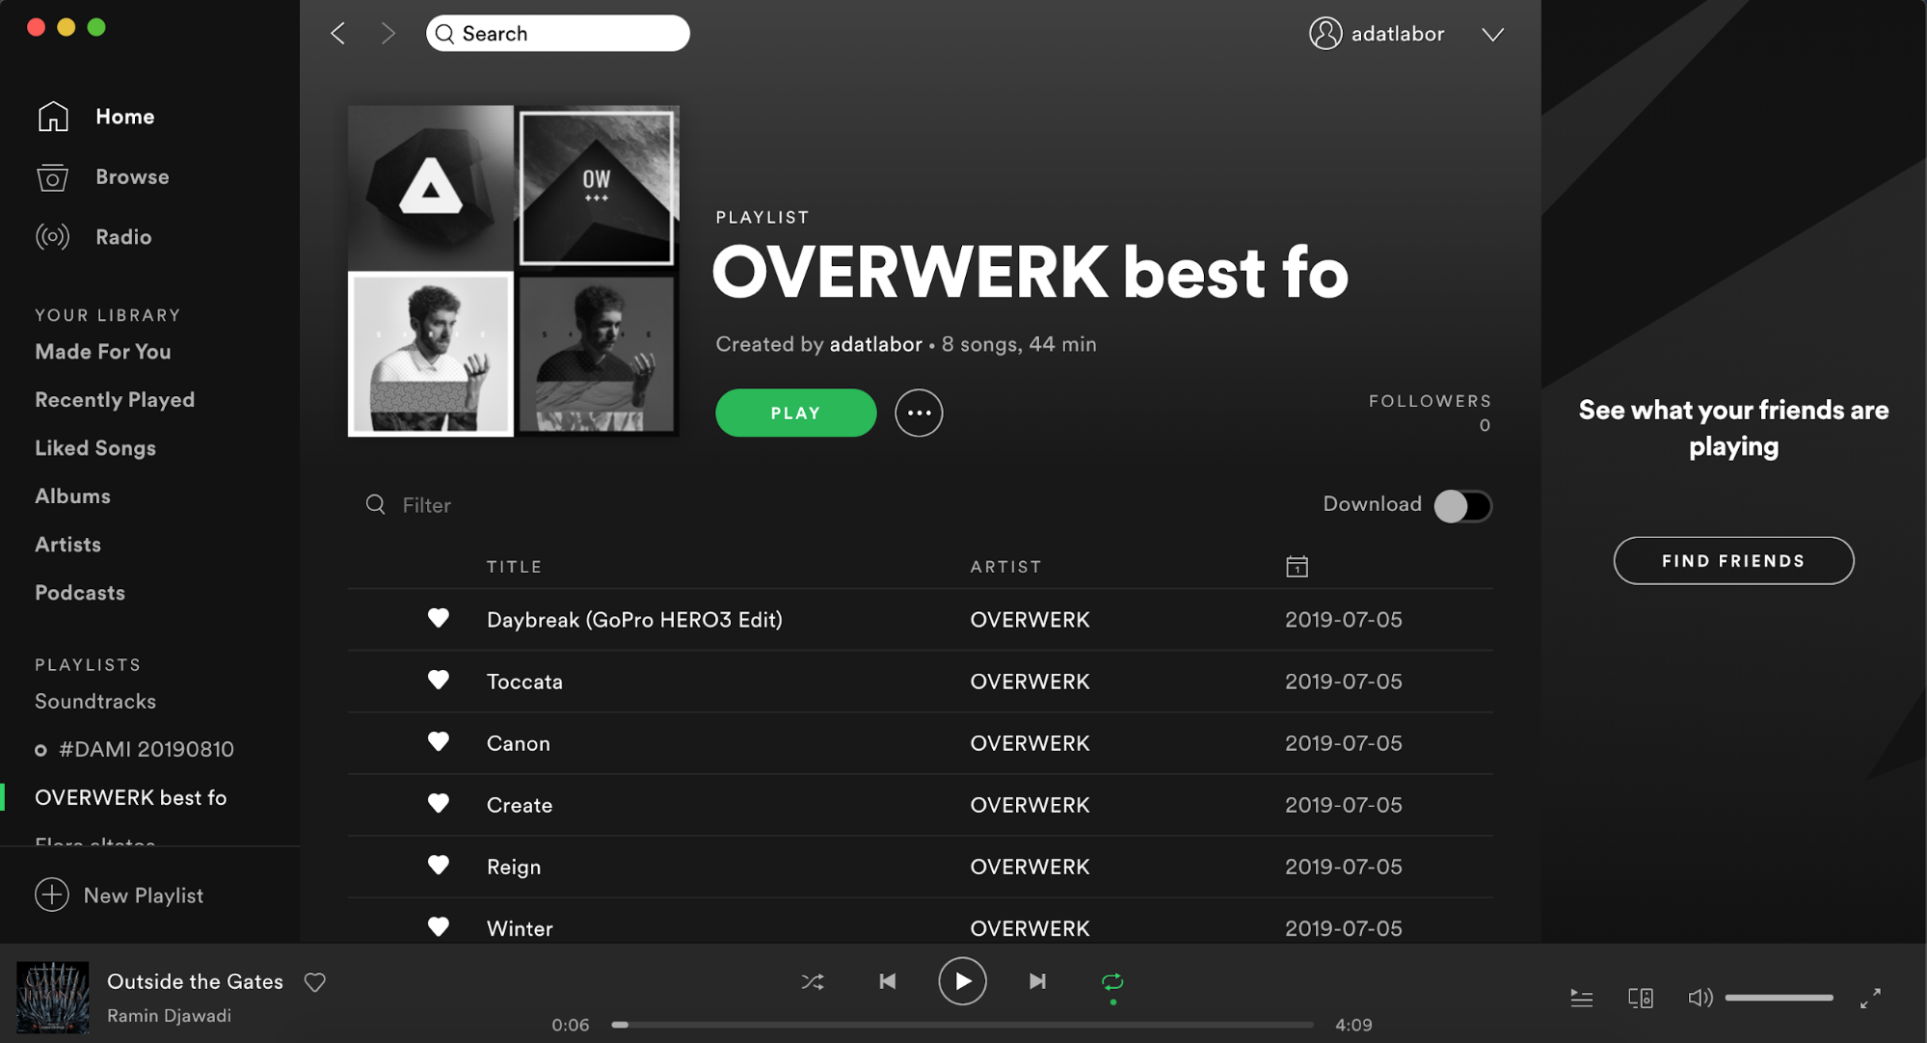
Task: Select the Soundtracks playlist
Action: (95, 702)
